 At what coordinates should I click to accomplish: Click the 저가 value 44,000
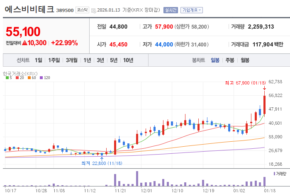[164, 44]
